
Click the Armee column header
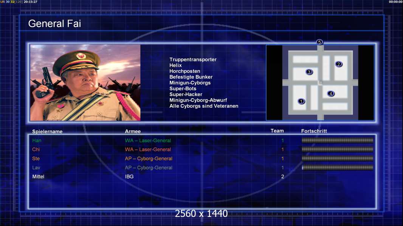133,131
